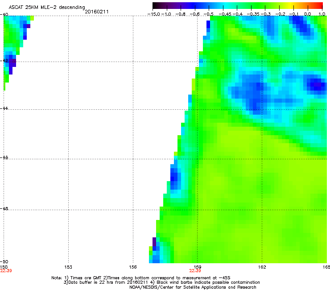Click the -0.6 color scale label

195,14
